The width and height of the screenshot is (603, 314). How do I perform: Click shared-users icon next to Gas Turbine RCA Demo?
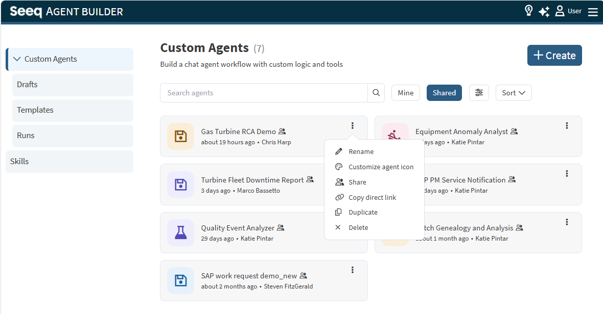pyautogui.click(x=282, y=132)
